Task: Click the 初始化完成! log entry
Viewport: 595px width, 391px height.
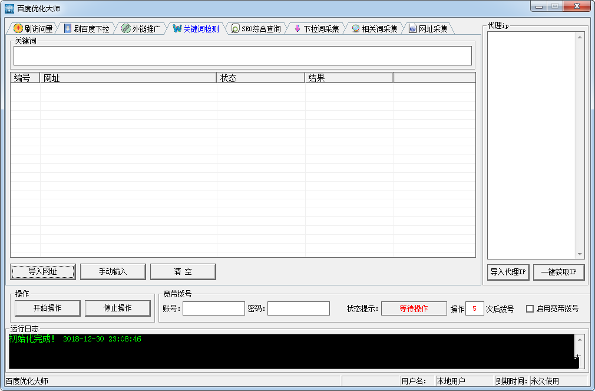Action: coord(32,339)
